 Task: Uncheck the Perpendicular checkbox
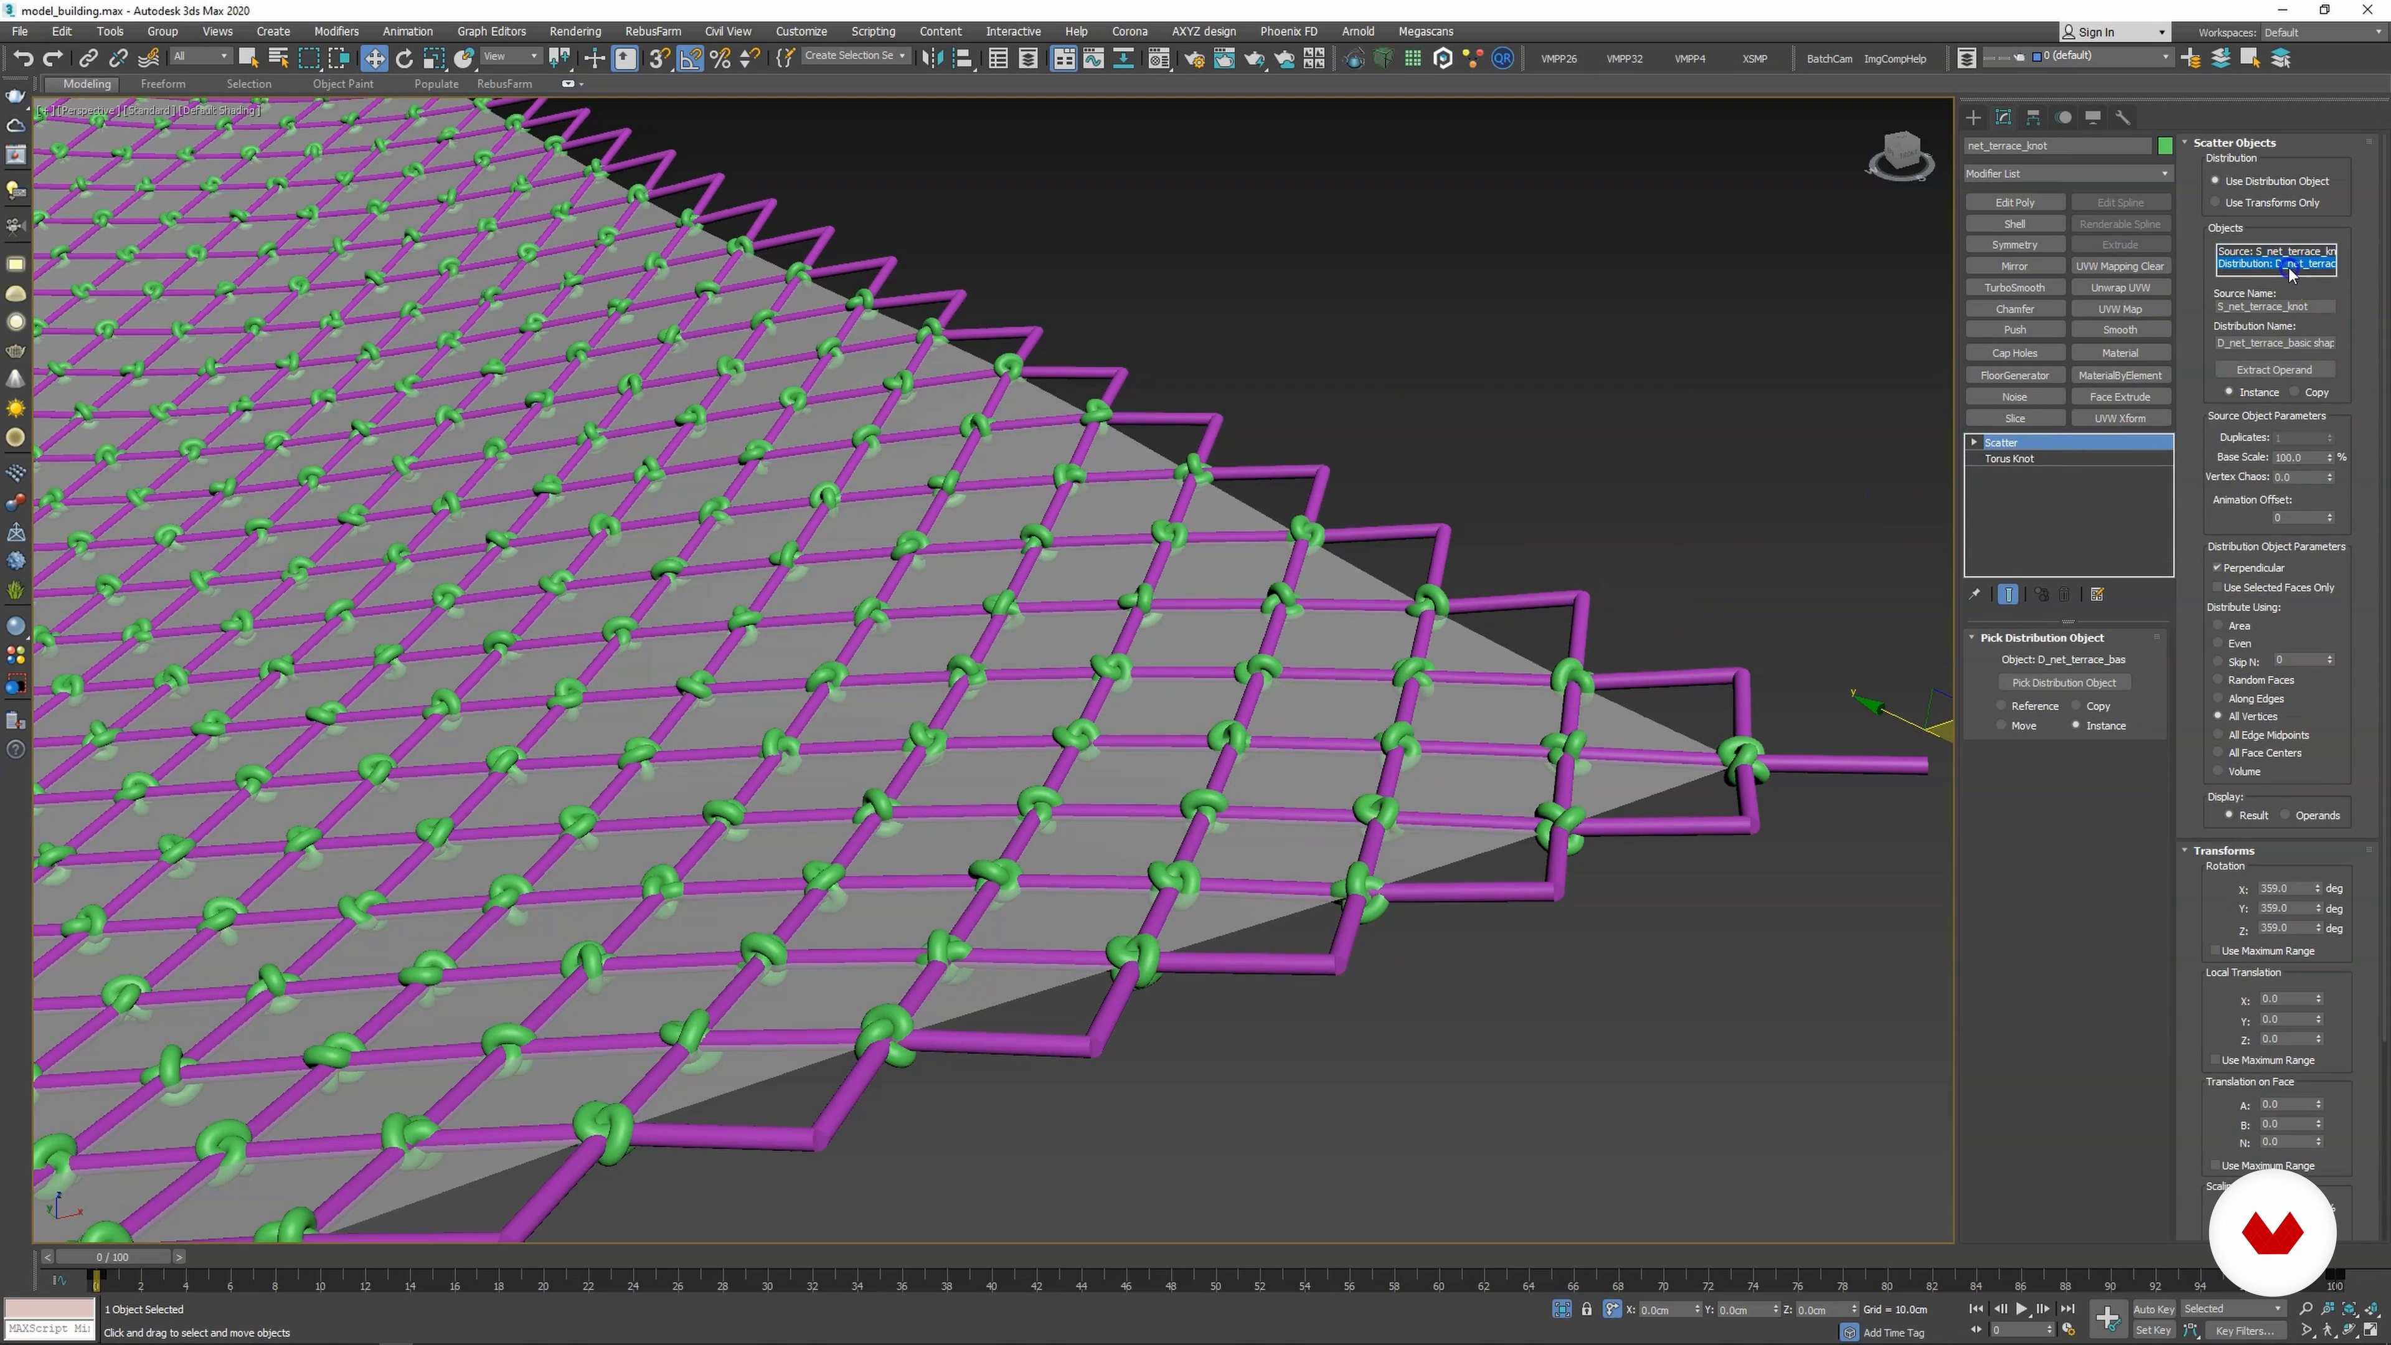point(2217,568)
